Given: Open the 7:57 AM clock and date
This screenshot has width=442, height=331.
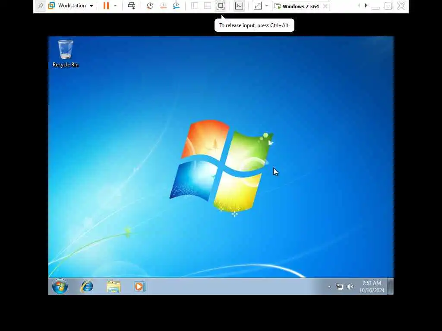Looking at the screenshot, I should (372, 287).
